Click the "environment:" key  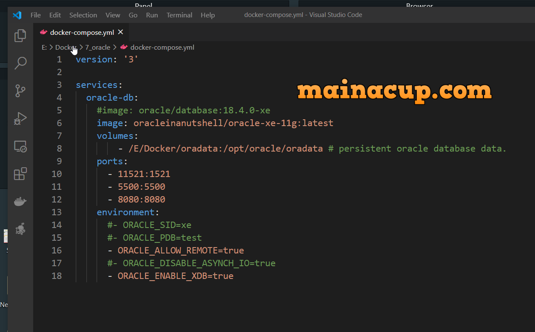tap(128, 212)
